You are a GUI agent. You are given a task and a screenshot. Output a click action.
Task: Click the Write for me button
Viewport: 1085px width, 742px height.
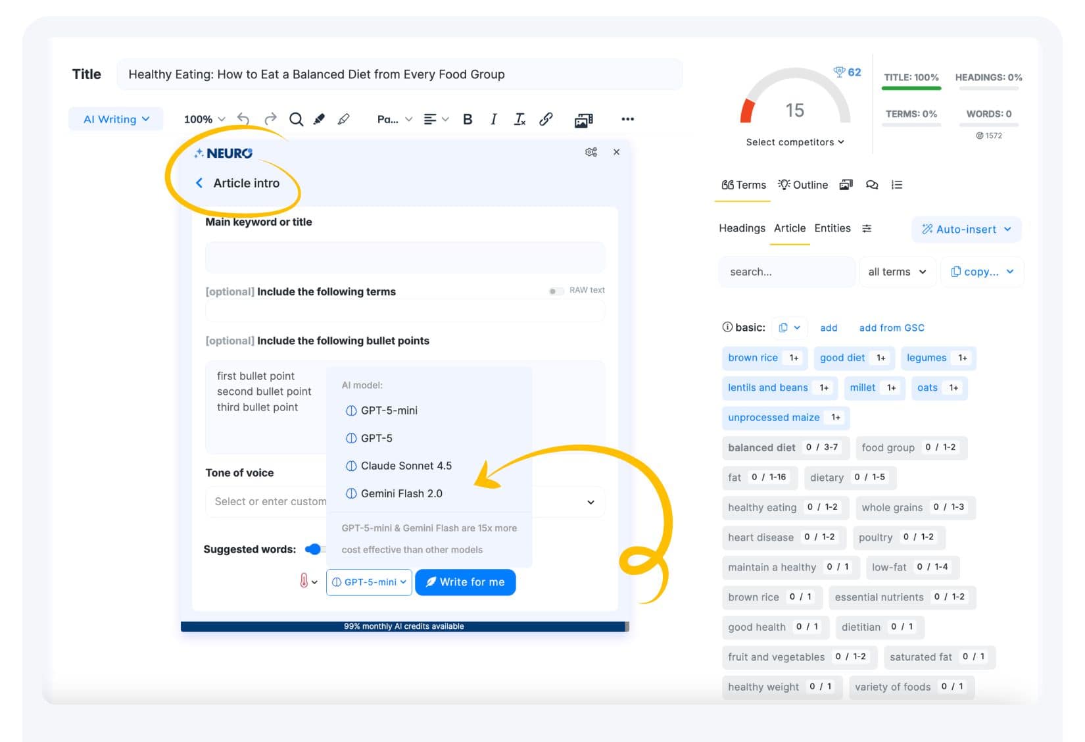[466, 582]
